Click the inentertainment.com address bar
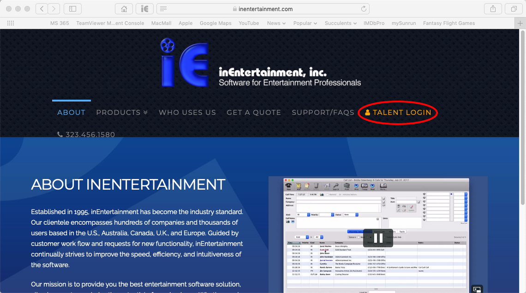Image resolution: width=526 pixels, height=293 pixels. coord(263,9)
